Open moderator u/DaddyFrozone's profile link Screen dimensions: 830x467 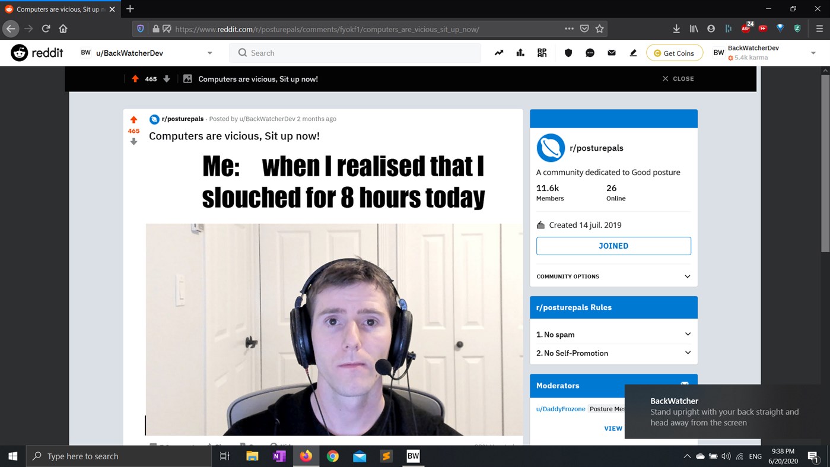coord(559,408)
